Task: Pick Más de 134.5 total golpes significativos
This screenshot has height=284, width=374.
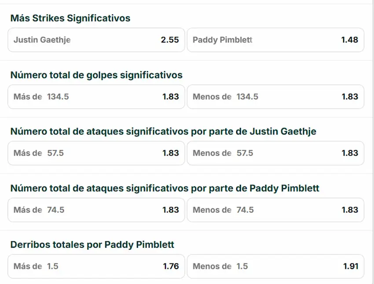Action: (96, 97)
